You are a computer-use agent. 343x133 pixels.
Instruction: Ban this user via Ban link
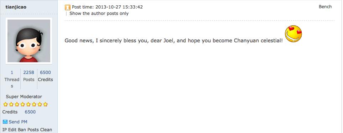point(22,130)
